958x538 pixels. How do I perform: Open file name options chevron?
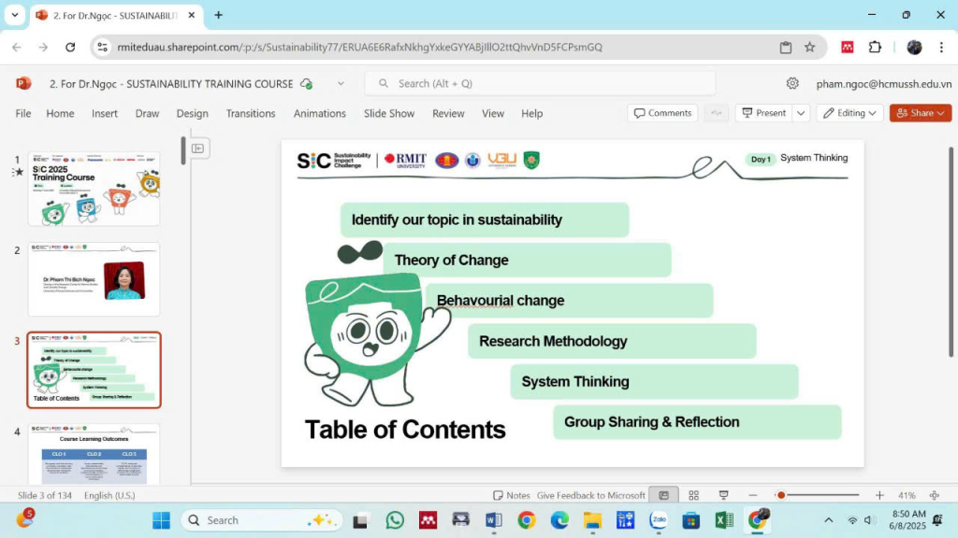pos(341,83)
